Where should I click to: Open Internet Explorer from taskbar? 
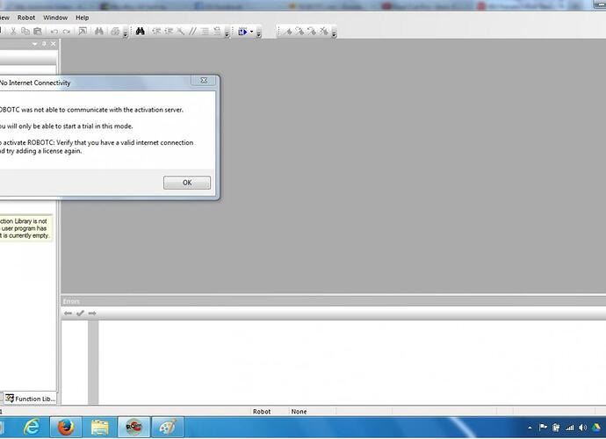pyautogui.click(x=32, y=427)
